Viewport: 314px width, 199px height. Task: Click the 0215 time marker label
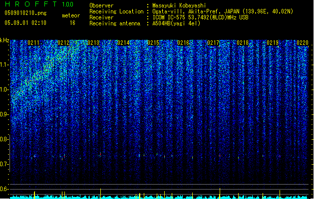tap(153, 43)
